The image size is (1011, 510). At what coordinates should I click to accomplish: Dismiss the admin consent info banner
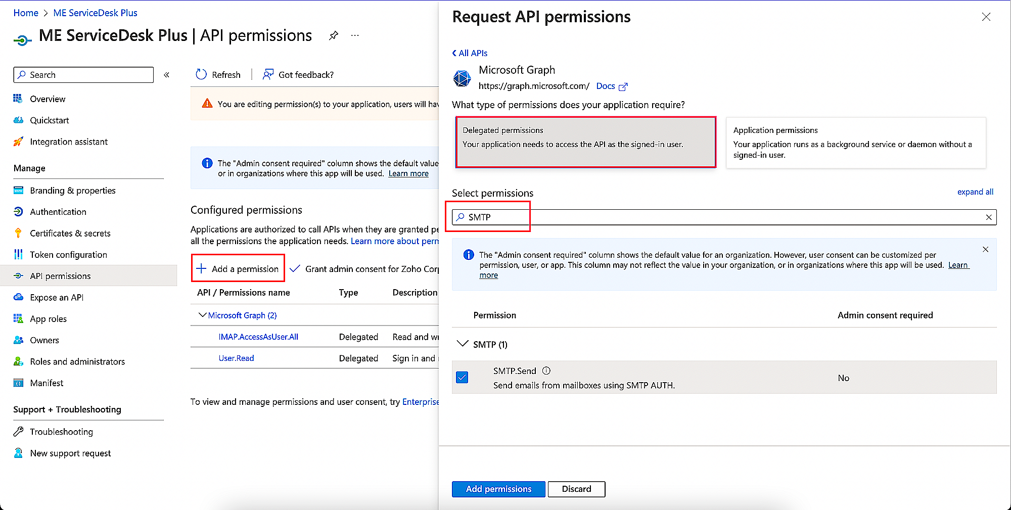tap(985, 249)
